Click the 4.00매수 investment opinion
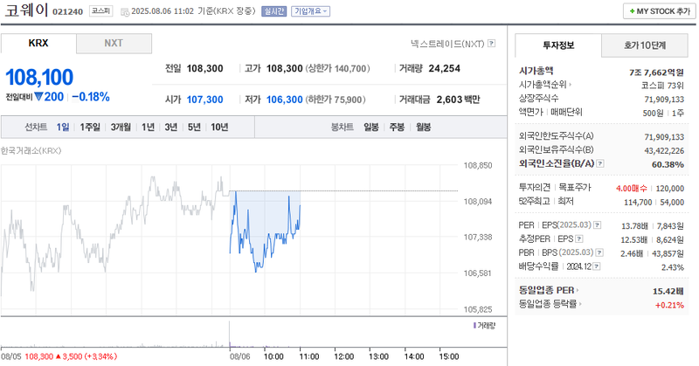This screenshot has width=699, height=366. point(631,189)
